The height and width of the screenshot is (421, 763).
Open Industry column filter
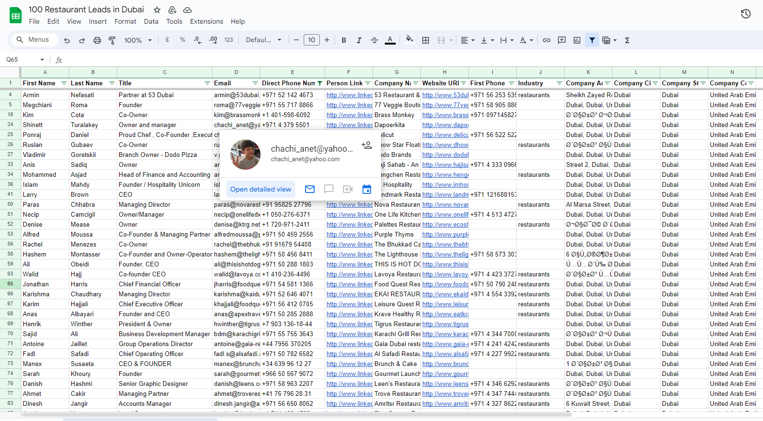559,83
